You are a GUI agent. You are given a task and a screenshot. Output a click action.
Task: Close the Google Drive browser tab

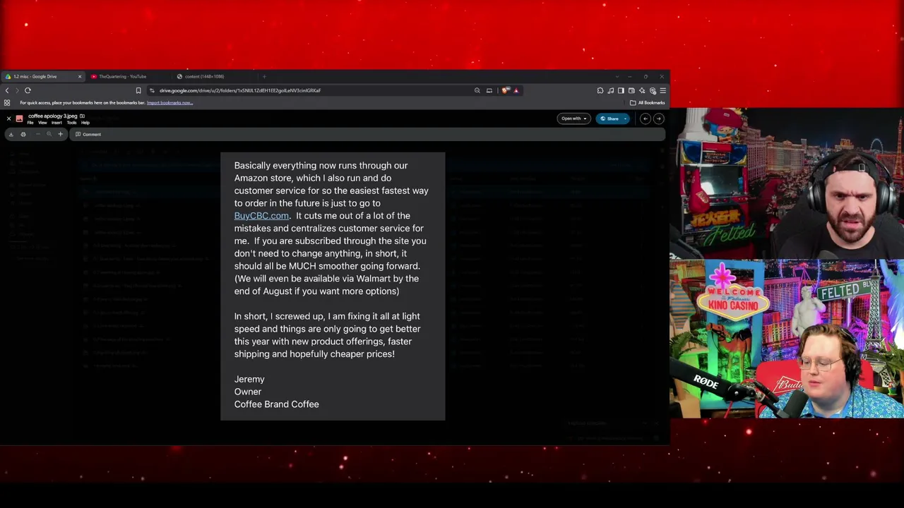[x=80, y=76]
